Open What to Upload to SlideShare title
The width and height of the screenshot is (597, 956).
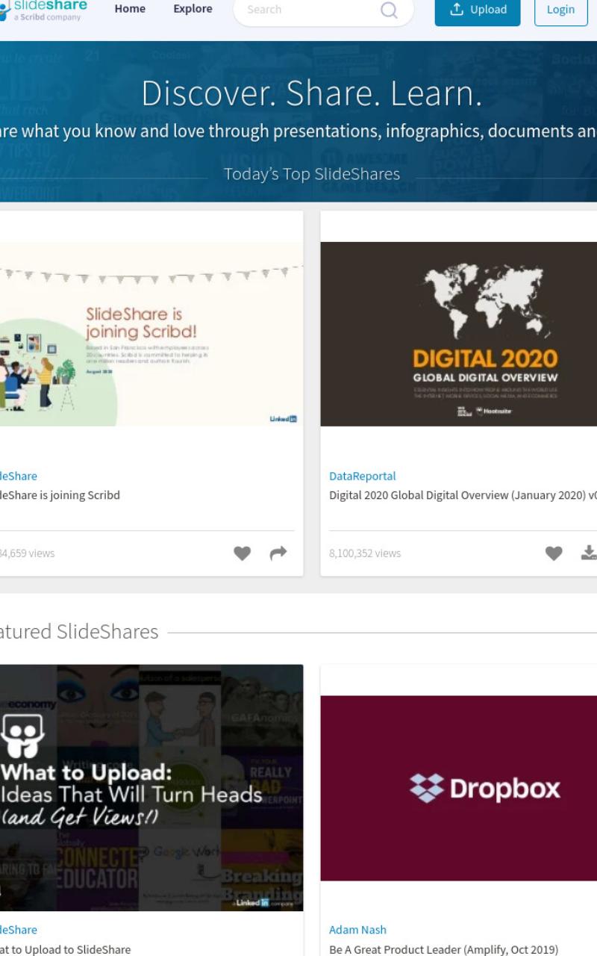point(66,950)
